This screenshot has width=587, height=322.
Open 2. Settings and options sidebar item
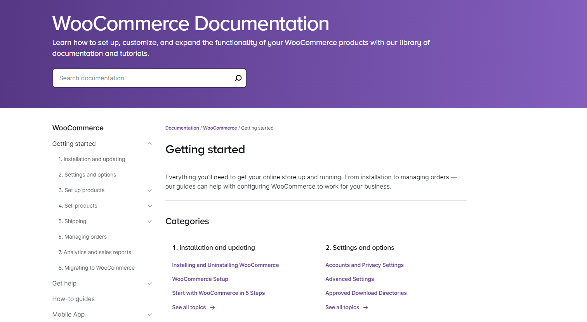(87, 175)
